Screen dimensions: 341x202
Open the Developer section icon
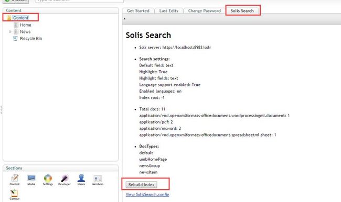(65, 178)
